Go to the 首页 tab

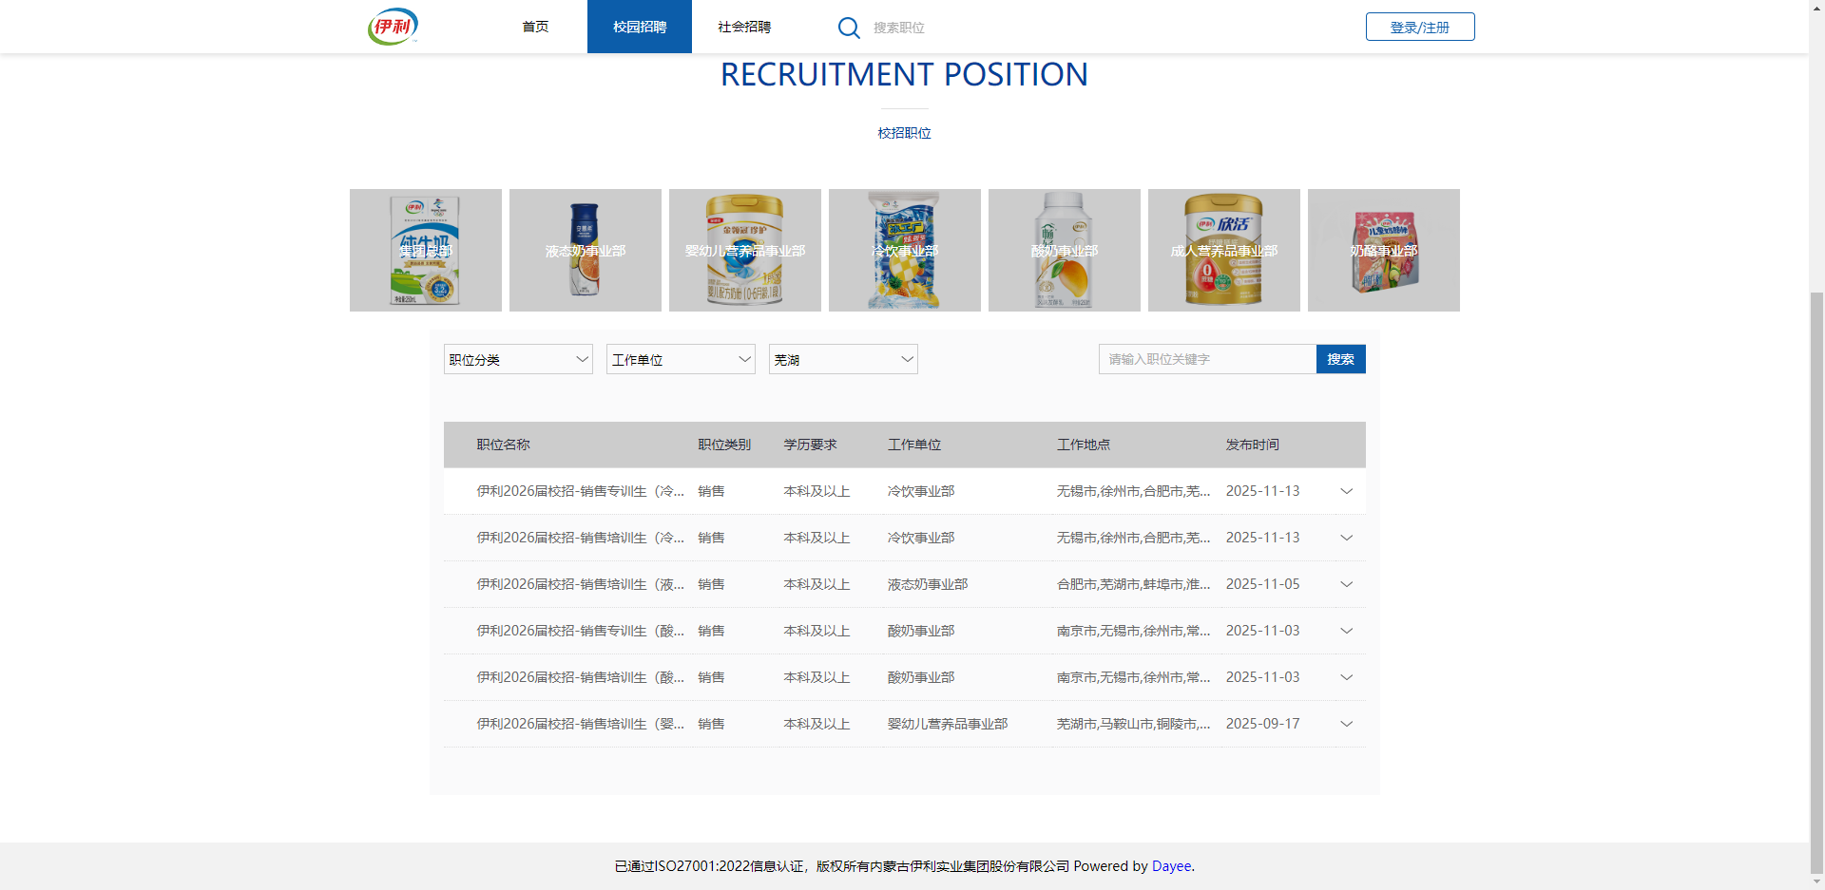click(535, 27)
